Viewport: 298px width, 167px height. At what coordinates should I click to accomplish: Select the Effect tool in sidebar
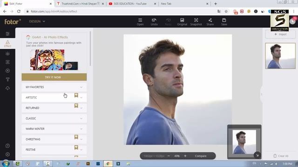(7, 44)
